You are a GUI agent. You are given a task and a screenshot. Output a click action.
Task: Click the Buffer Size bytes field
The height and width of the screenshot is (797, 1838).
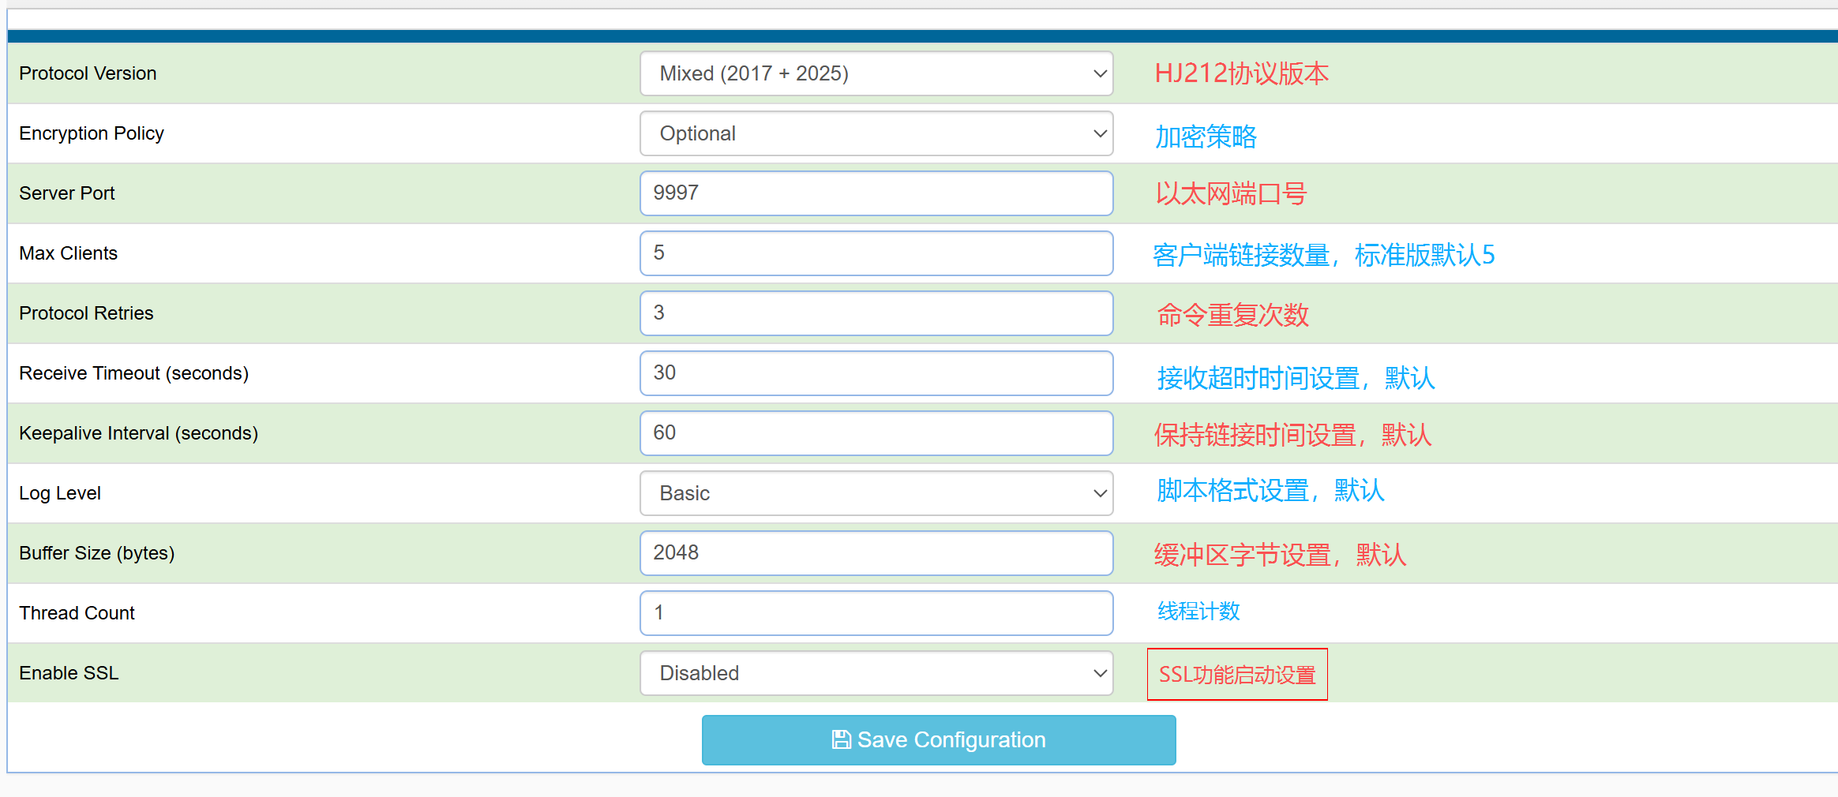click(x=876, y=553)
